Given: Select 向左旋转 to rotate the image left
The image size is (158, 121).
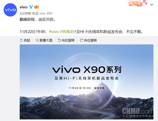Looking at the screenshot, I should 68,40.
